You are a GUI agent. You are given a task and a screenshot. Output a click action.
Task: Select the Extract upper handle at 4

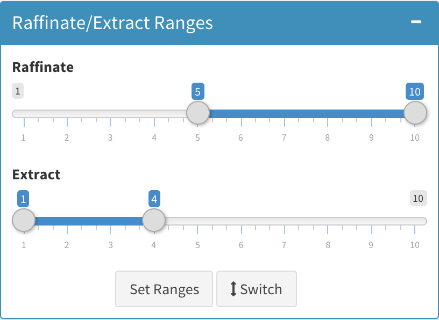tap(154, 220)
